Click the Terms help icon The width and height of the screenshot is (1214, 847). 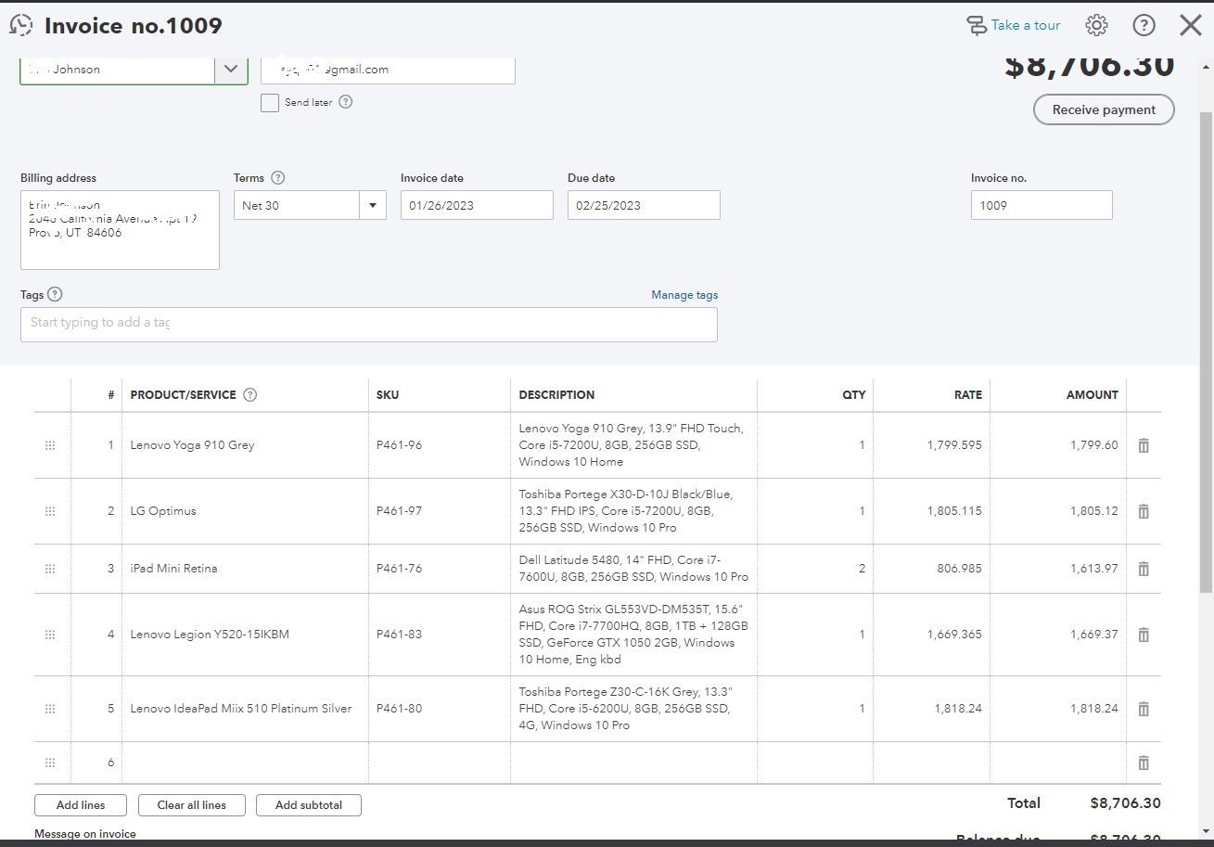click(x=277, y=178)
